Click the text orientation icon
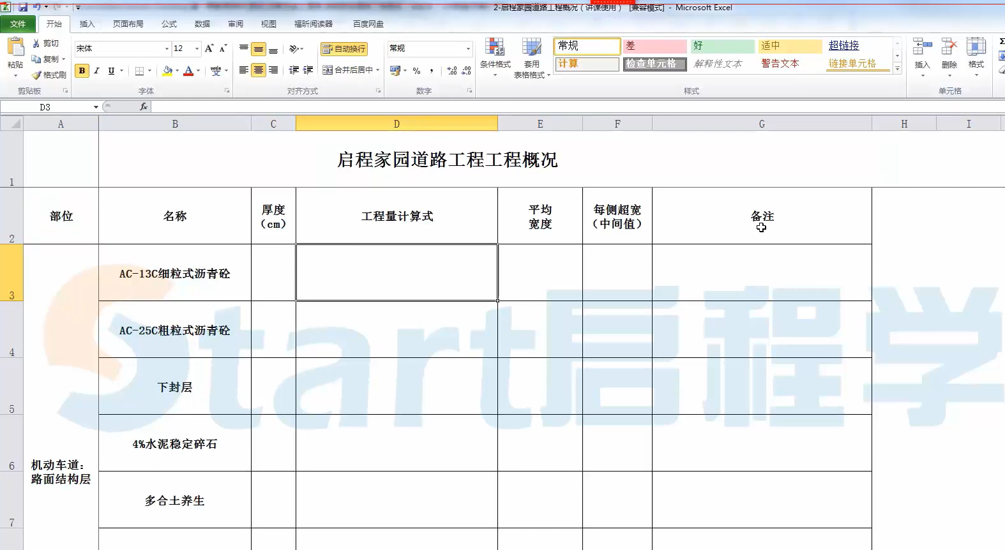 294,48
